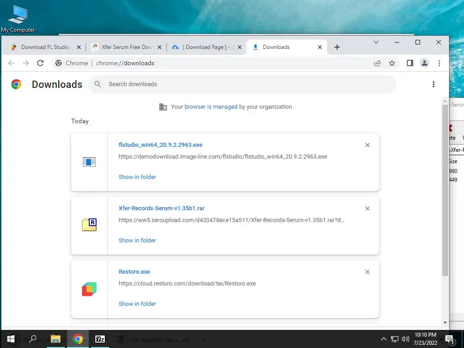
Task: Click the ww5.zeroupload.com source URL
Action: pos(232,220)
